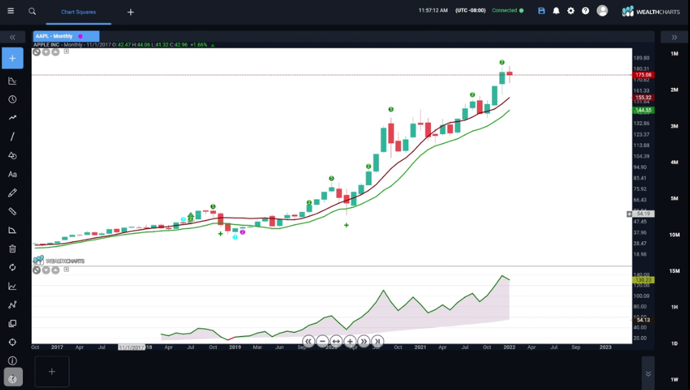Image resolution: width=690 pixels, height=390 pixels.
Task: Move price pane down with arrow icon
Action: click(x=45, y=52)
